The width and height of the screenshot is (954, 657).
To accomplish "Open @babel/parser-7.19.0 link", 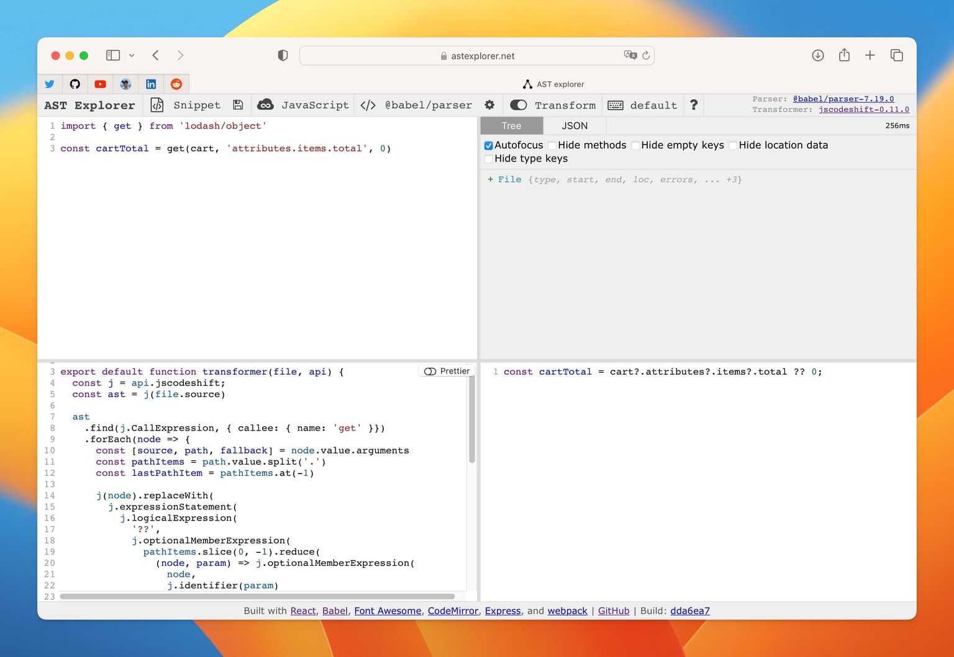I will [x=843, y=99].
